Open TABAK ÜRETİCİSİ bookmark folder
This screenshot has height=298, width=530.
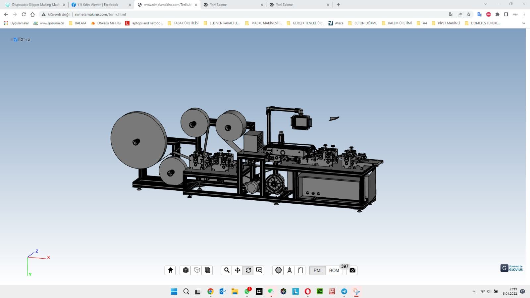coord(183,23)
